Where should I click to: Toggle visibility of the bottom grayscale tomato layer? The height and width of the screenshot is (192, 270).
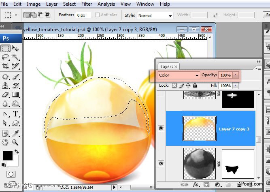(x=161, y=163)
